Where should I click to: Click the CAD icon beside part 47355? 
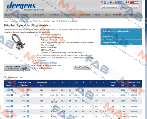12,112
